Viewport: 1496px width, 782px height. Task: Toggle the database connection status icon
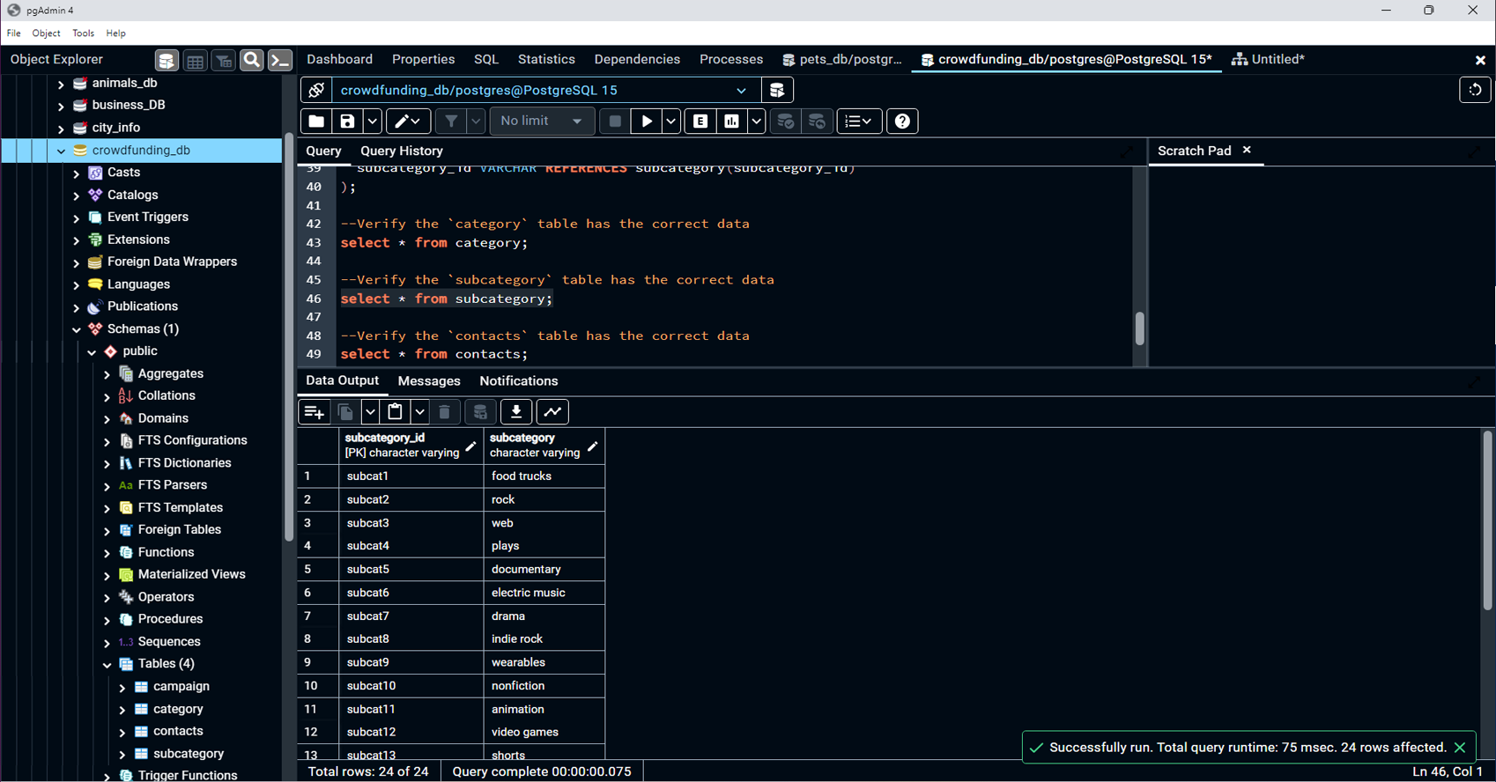point(316,90)
